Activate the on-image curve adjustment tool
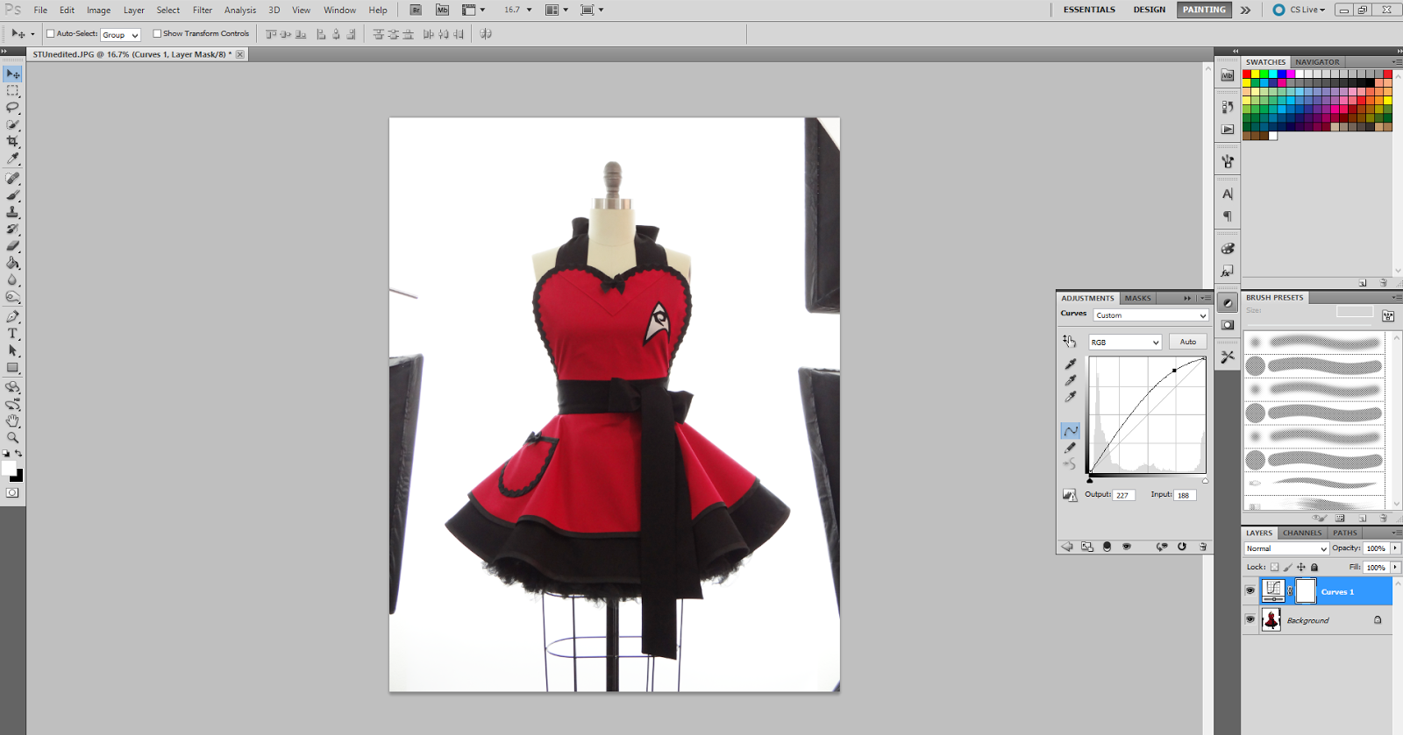 coord(1069,341)
